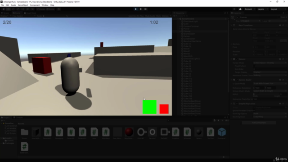Screen dimensions: 288x162
Task: Click the Add Component button
Action: 259,123
